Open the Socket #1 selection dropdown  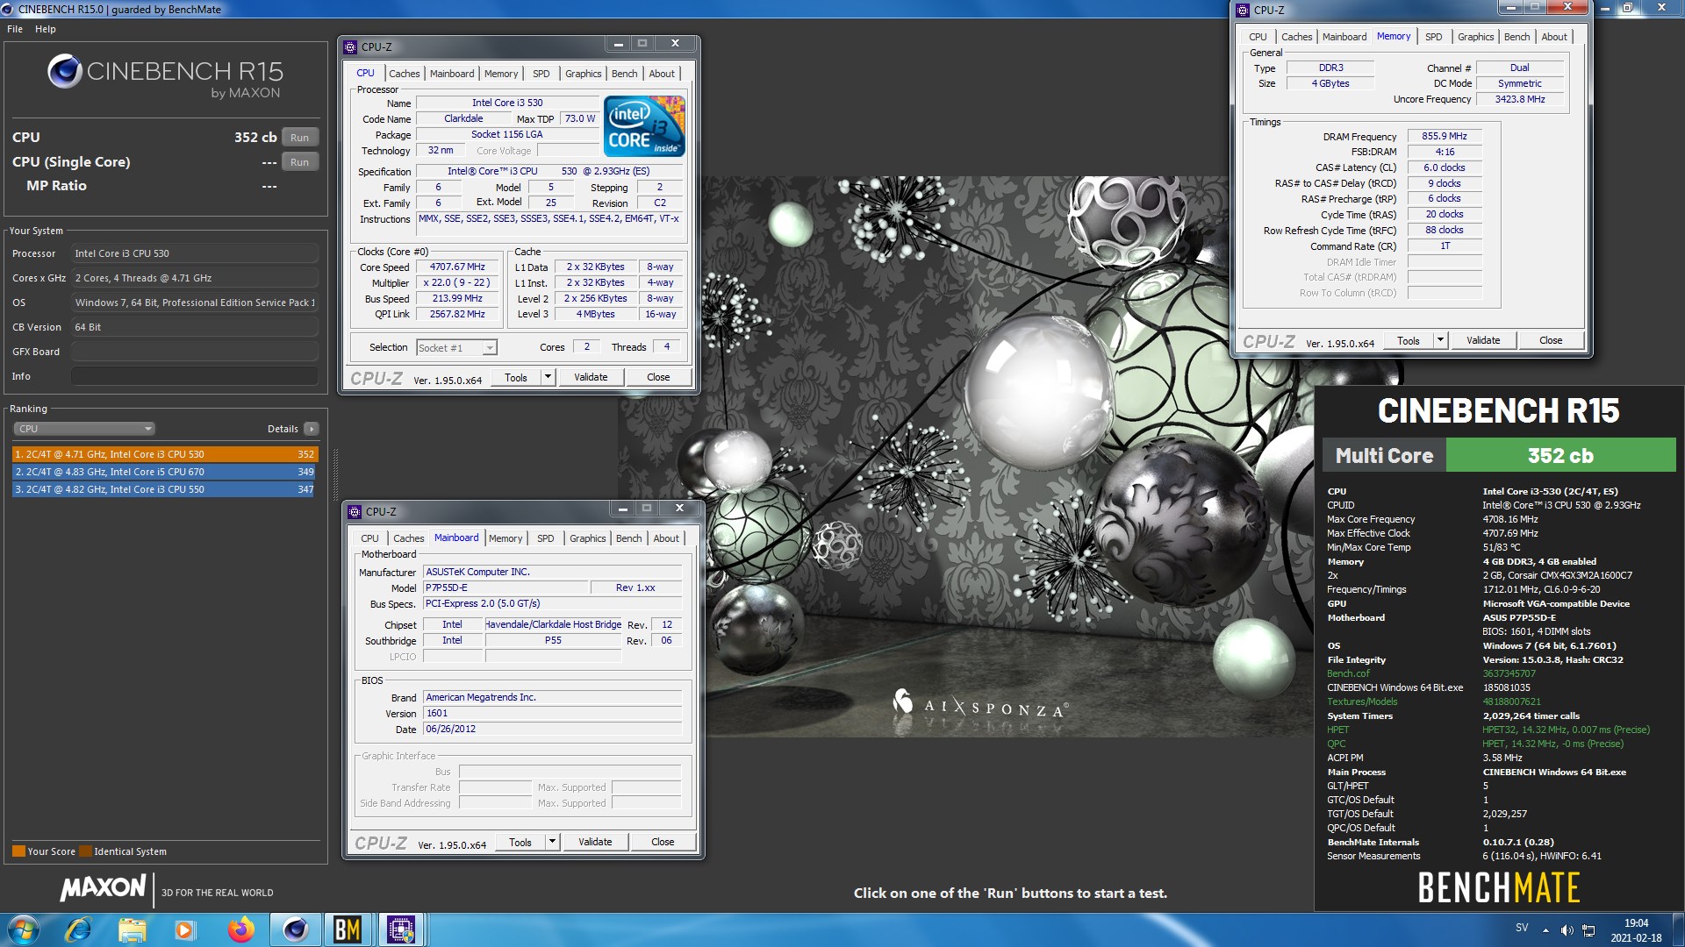click(456, 348)
